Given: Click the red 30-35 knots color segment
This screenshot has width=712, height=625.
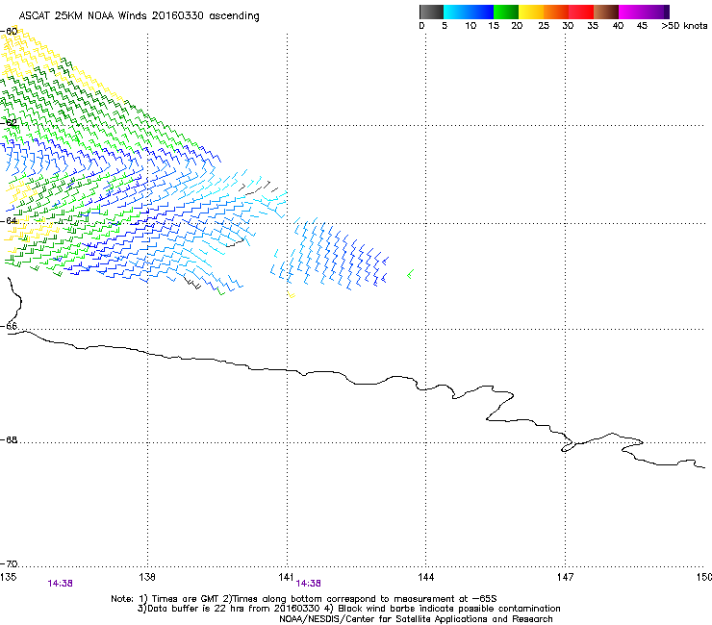Looking at the screenshot, I should [x=581, y=12].
